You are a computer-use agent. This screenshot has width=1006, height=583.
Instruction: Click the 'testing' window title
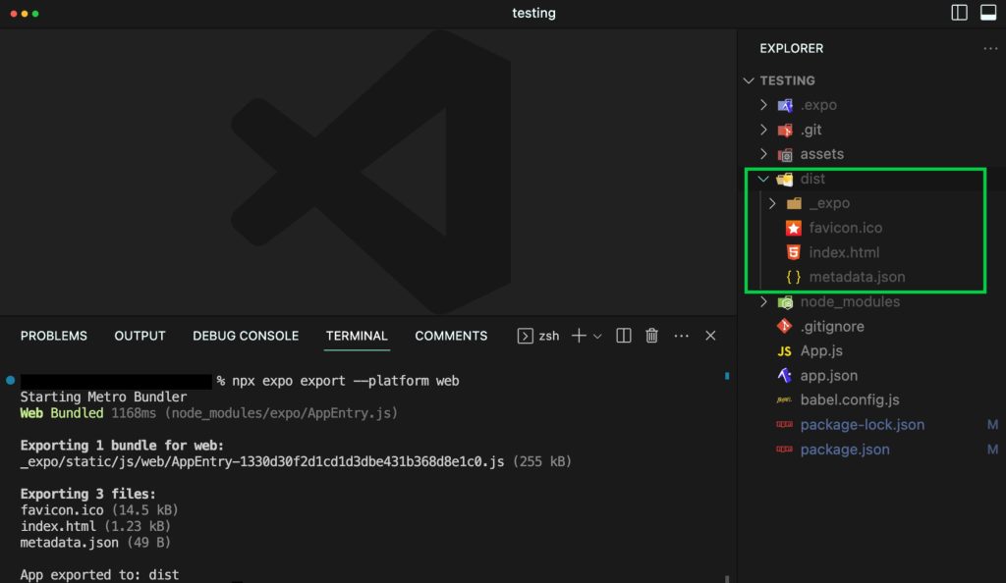coord(533,14)
